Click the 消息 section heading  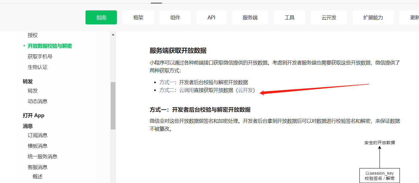28,126
